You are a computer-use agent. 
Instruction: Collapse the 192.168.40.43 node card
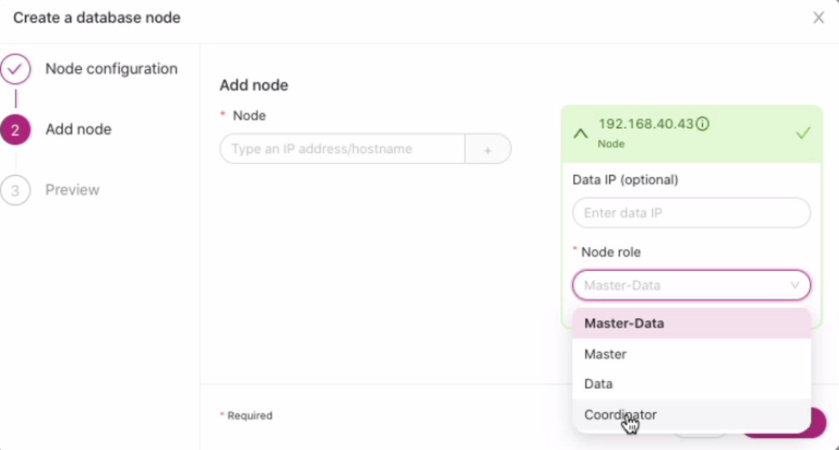click(580, 133)
